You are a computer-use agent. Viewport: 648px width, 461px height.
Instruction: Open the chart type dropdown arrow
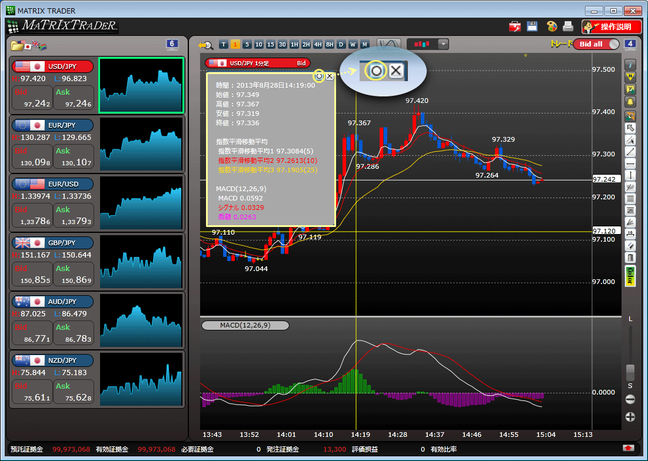tap(443, 44)
